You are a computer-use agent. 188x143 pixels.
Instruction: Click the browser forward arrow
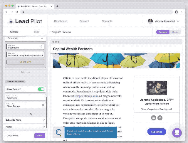pyautogui.click(x=12, y=12)
